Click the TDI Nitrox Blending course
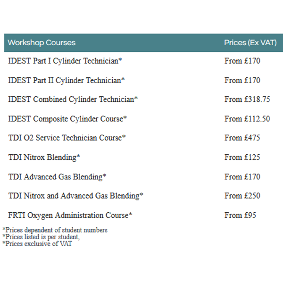 [44, 158]
